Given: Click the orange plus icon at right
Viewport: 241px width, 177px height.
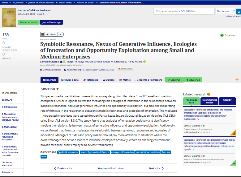Looking at the screenshot, I should [237, 79].
